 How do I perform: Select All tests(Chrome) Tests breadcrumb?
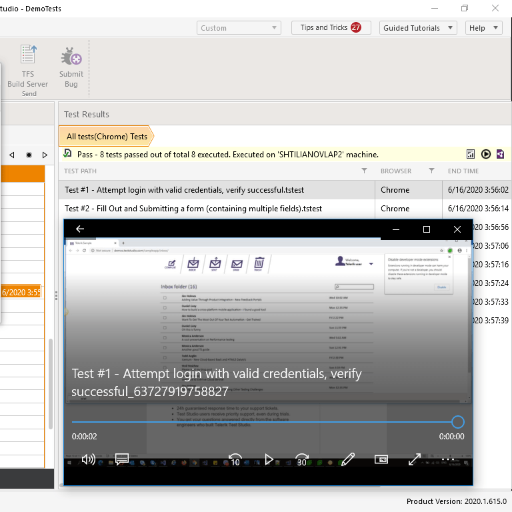coord(107,137)
